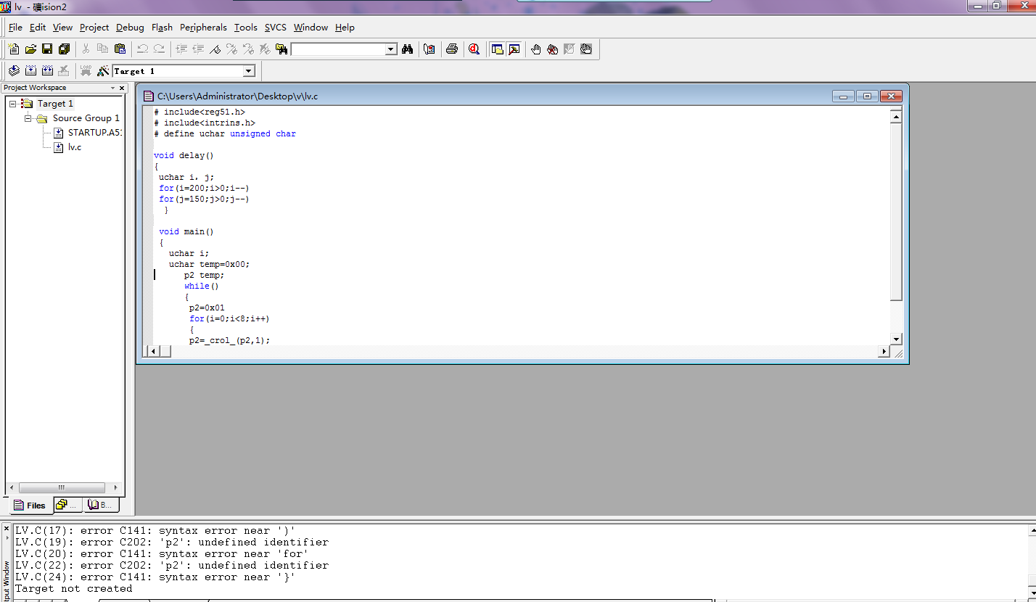Viewport: 1036px width, 602px height.
Task: Rebuild all target files icon
Action: (x=47, y=70)
